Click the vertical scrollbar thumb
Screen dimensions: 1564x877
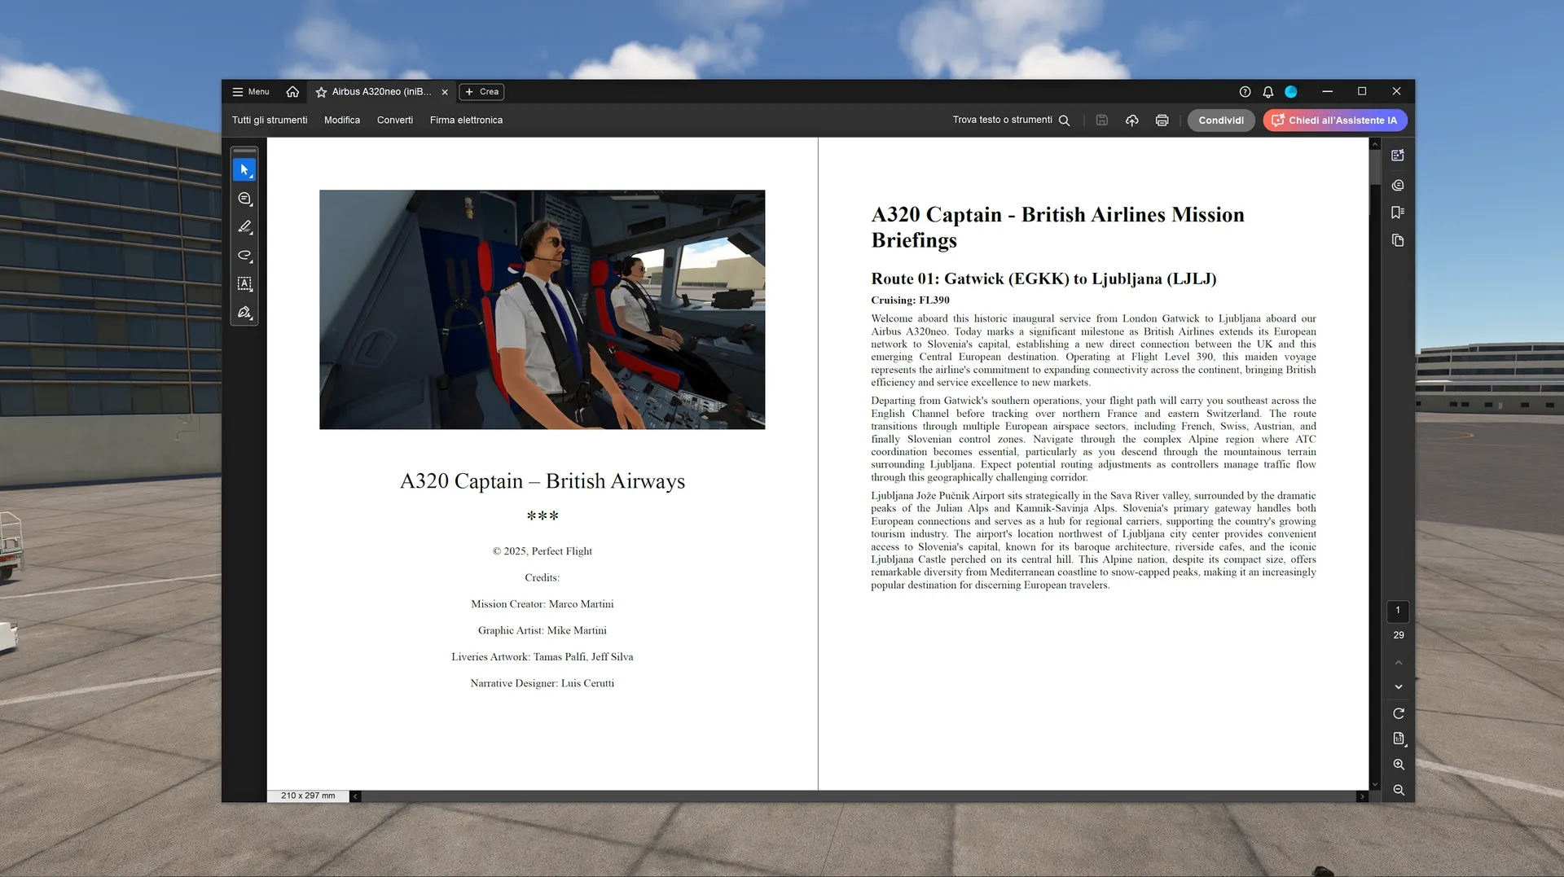click(1375, 168)
